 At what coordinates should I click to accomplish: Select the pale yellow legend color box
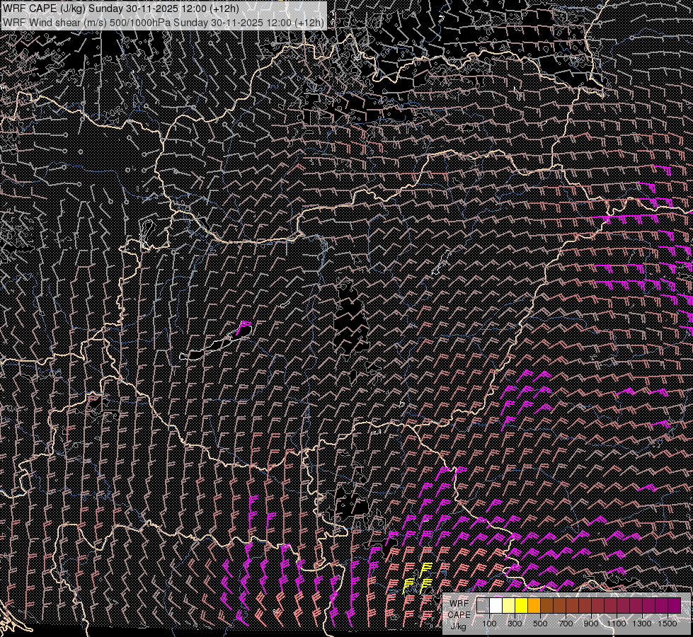508,606
